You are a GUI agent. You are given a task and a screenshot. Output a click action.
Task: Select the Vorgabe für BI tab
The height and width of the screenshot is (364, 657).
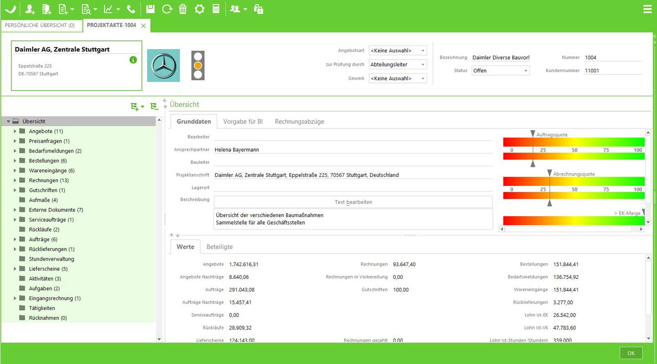tap(243, 122)
